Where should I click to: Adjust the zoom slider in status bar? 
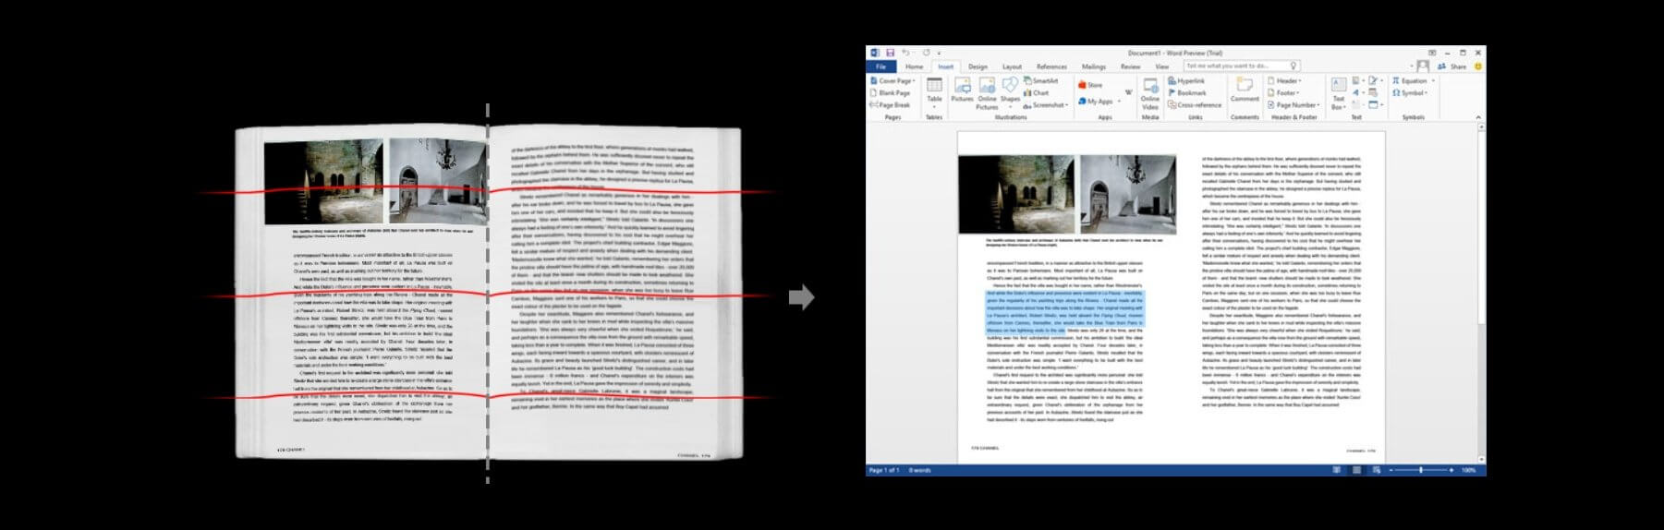pyautogui.click(x=1420, y=470)
